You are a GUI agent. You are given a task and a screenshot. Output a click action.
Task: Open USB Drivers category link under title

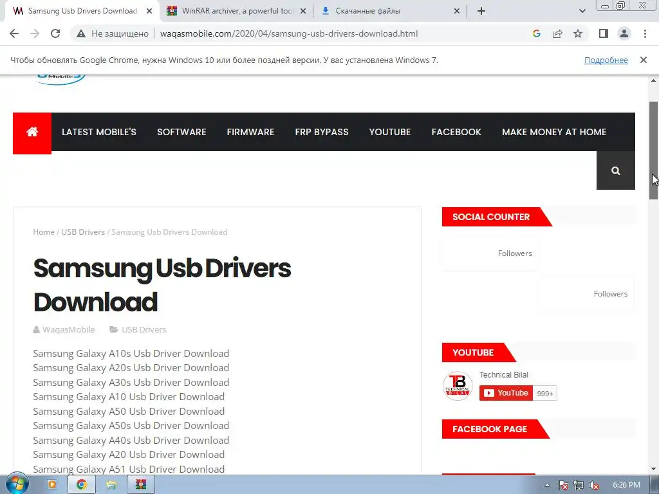tap(144, 330)
